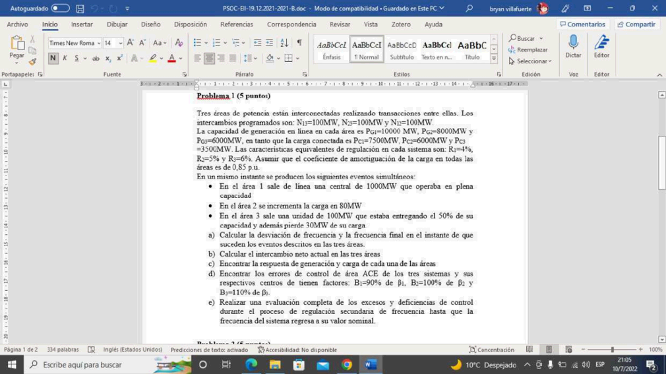Switch to the Referencias tab

237,24
